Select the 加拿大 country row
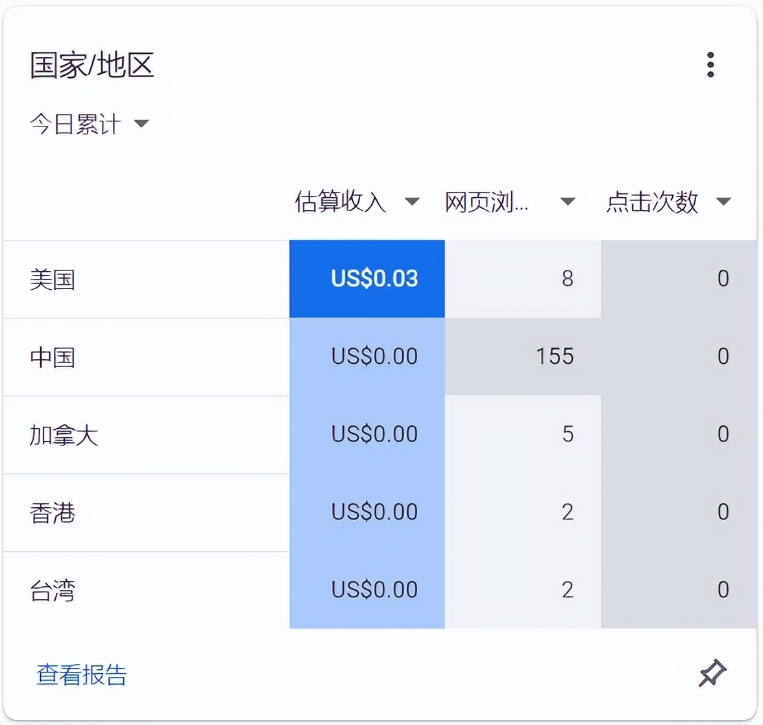This screenshot has height=725, width=763. [65, 435]
